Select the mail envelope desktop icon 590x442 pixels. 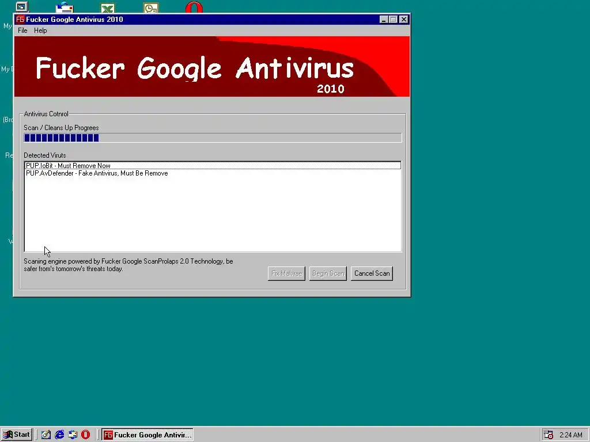(x=65, y=7)
